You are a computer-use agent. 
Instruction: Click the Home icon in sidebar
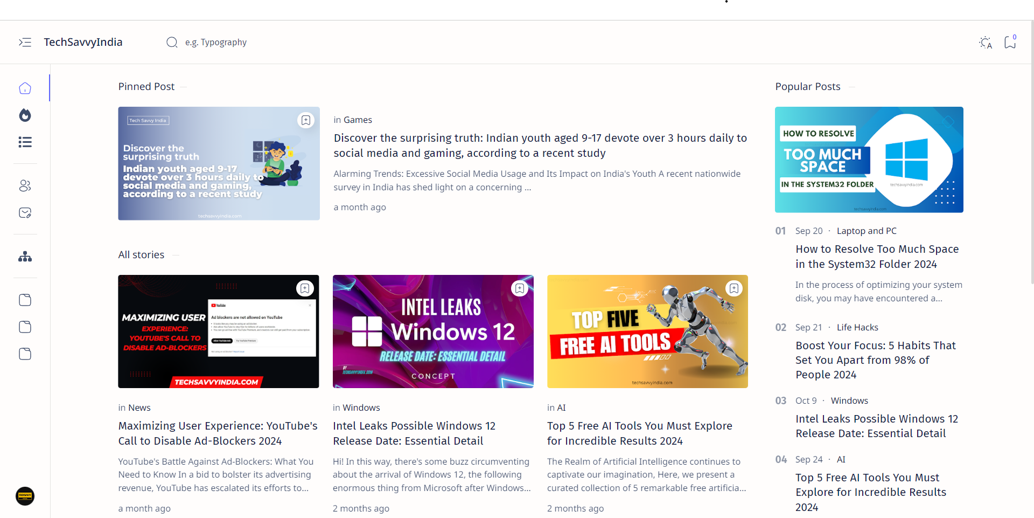(x=25, y=88)
